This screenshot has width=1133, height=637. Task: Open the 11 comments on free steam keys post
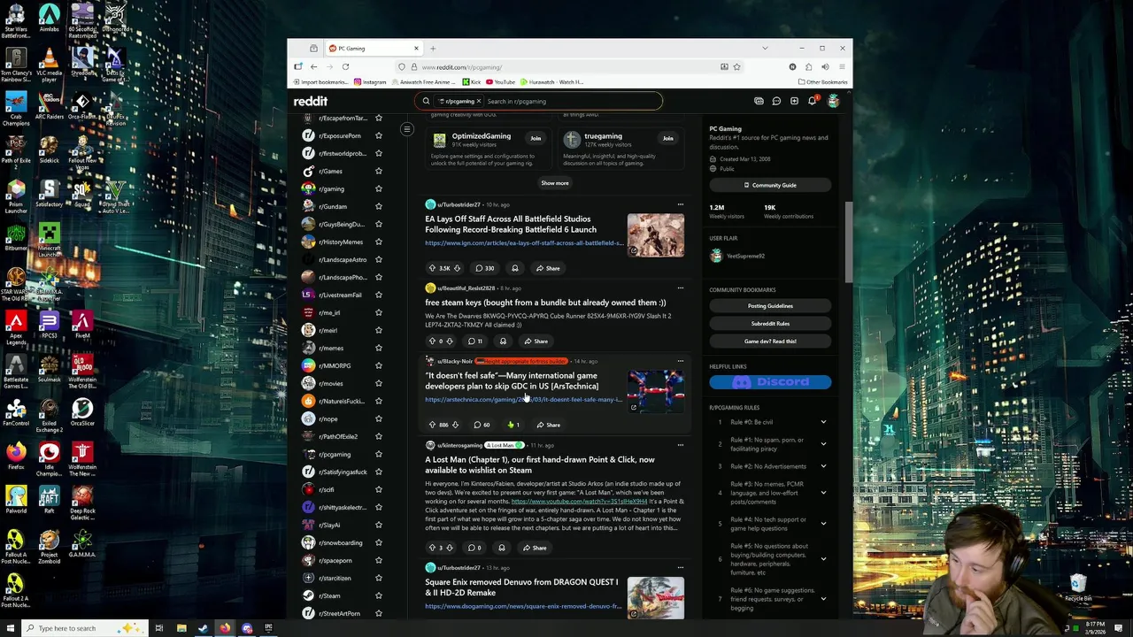click(475, 342)
